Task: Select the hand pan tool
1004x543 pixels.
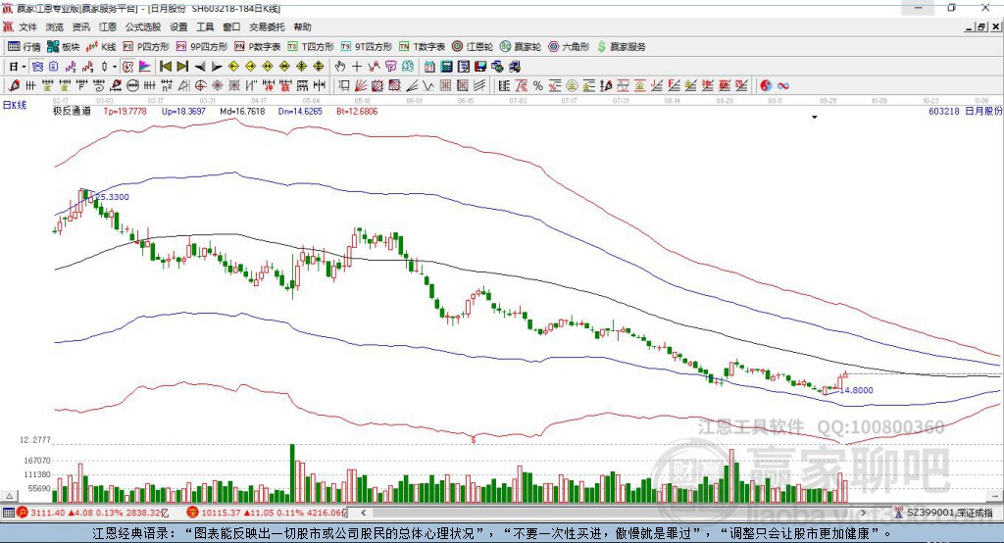Action: (x=340, y=67)
